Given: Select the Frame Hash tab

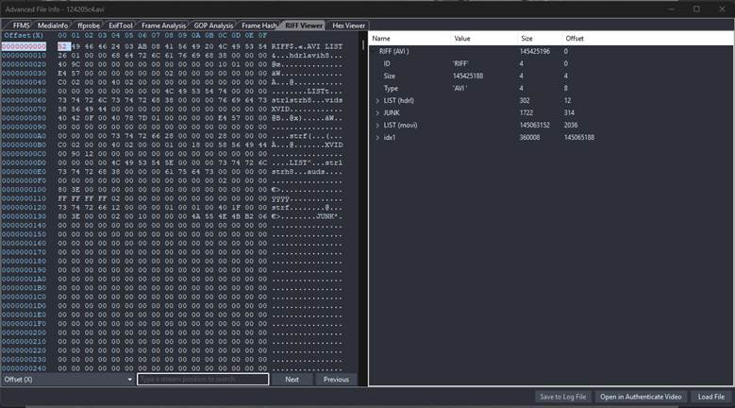Looking at the screenshot, I should click(259, 25).
